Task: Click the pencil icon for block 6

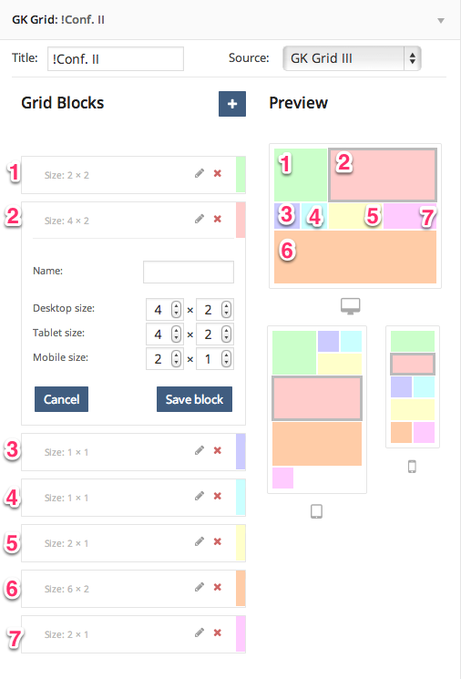Action: pos(200,587)
